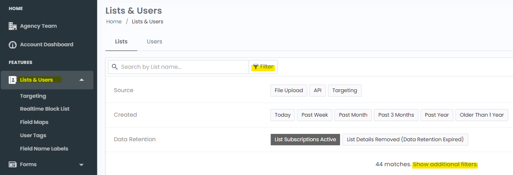Focus the Search by List name field
This screenshot has width=513, height=175.
(x=178, y=67)
